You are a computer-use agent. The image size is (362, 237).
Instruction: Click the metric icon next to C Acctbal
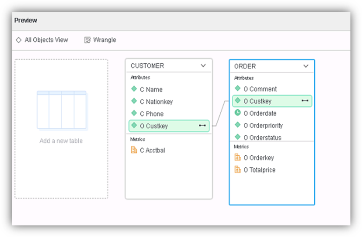pos(134,150)
